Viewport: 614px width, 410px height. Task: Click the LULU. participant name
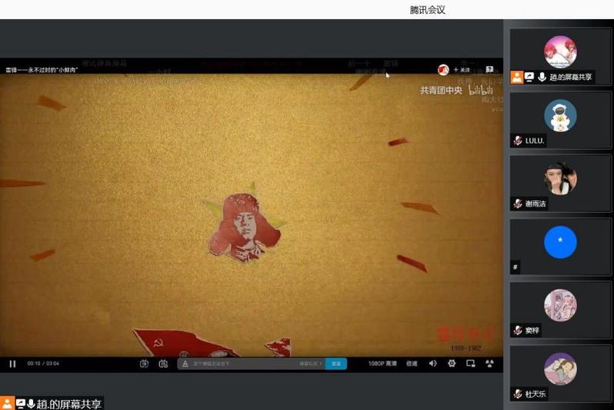[x=535, y=141]
